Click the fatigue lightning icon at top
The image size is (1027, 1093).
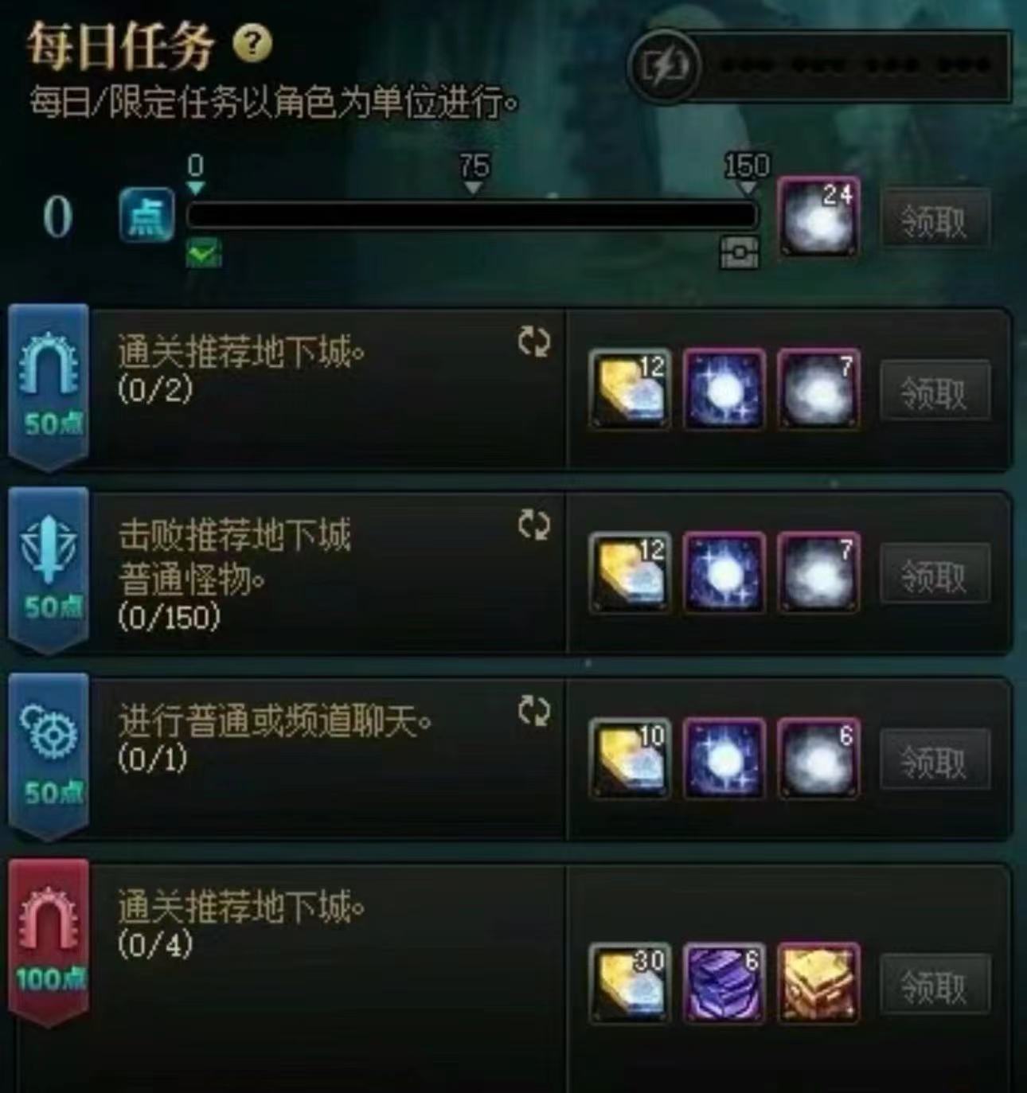tap(664, 67)
